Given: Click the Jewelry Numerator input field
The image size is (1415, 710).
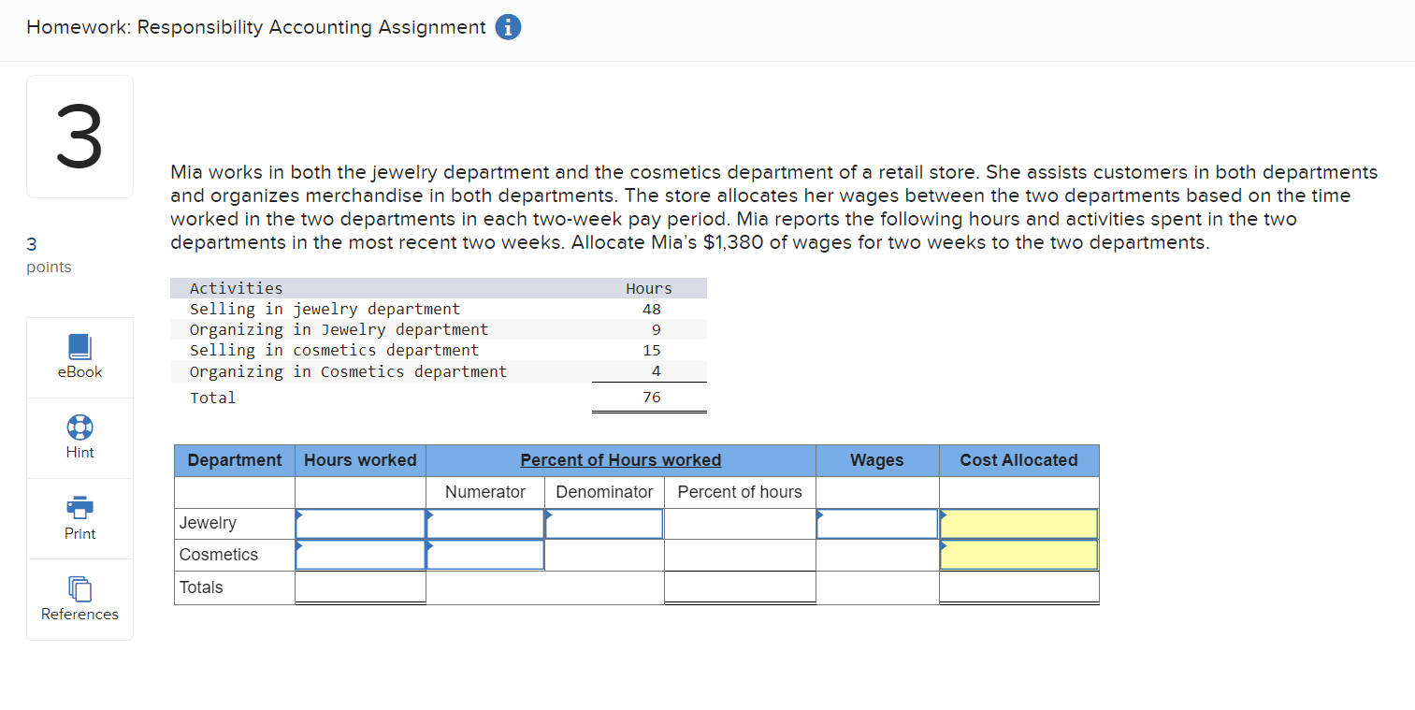Looking at the screenshot, I should 484,523.
